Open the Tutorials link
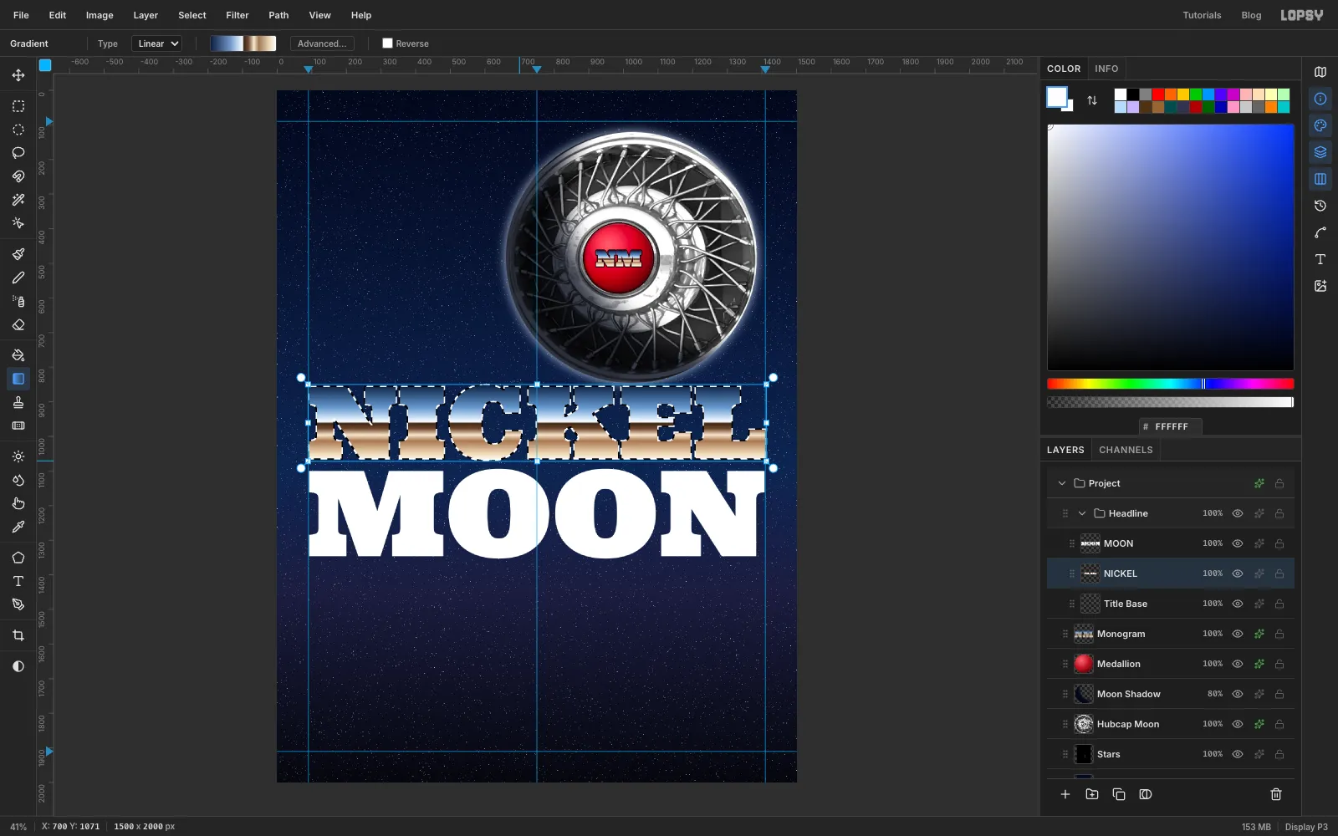The height and width of the screenshot is (836, 1338). pyautogui.click(x=1202, y=15)
